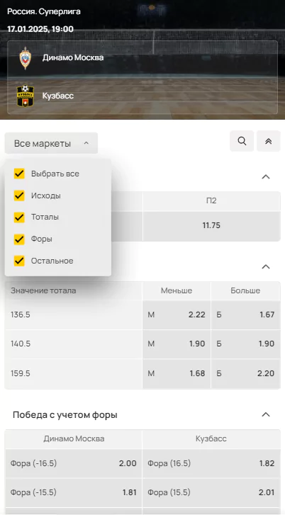Click the 'Меньше' column header
The height and width of the screenshot is (515, 285).
pyautogui.click(x=177, y=290)
